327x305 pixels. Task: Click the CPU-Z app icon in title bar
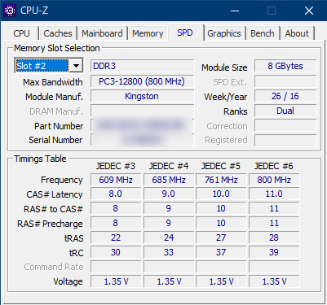coord(10,11)
